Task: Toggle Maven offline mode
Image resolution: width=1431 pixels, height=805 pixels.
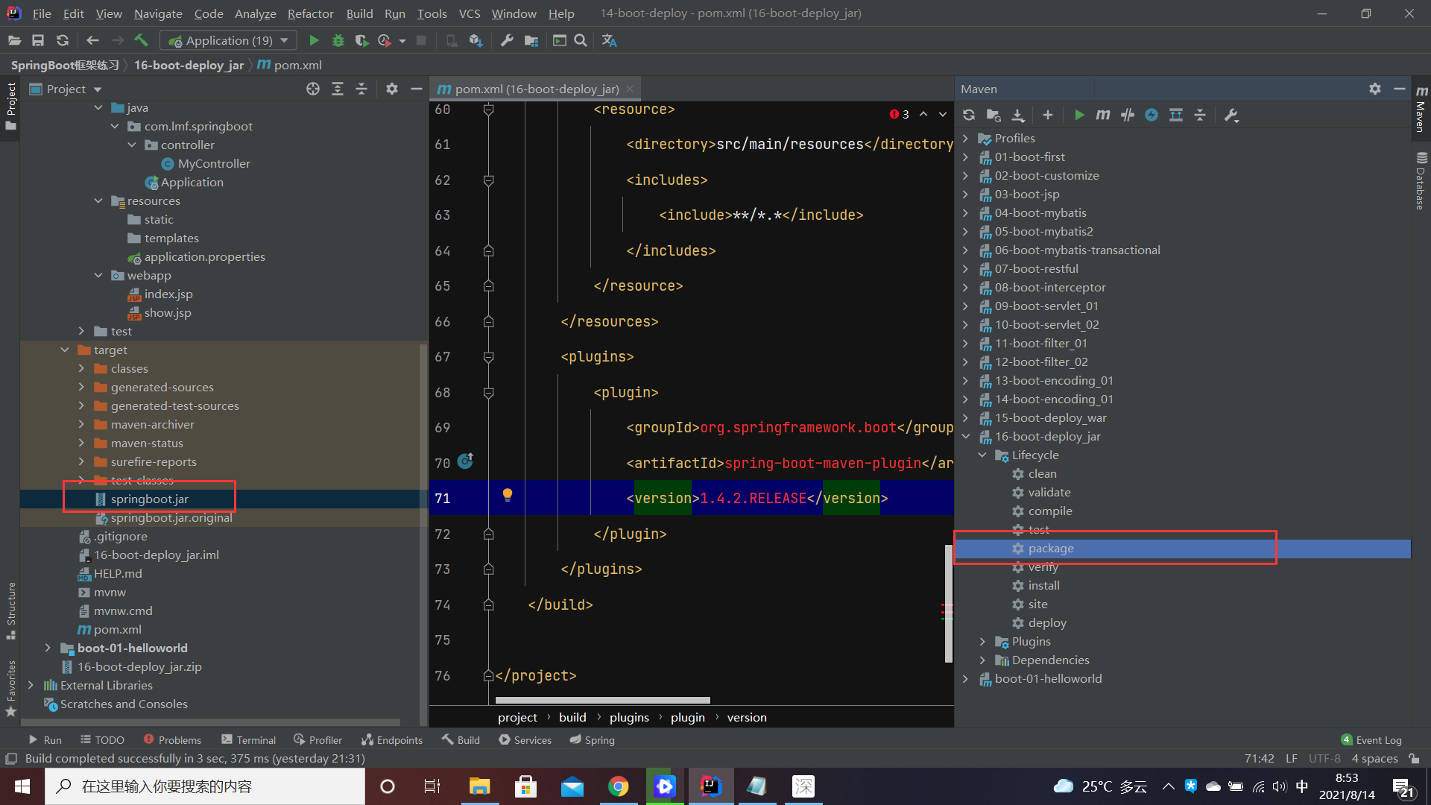Action: [1128, 115]
